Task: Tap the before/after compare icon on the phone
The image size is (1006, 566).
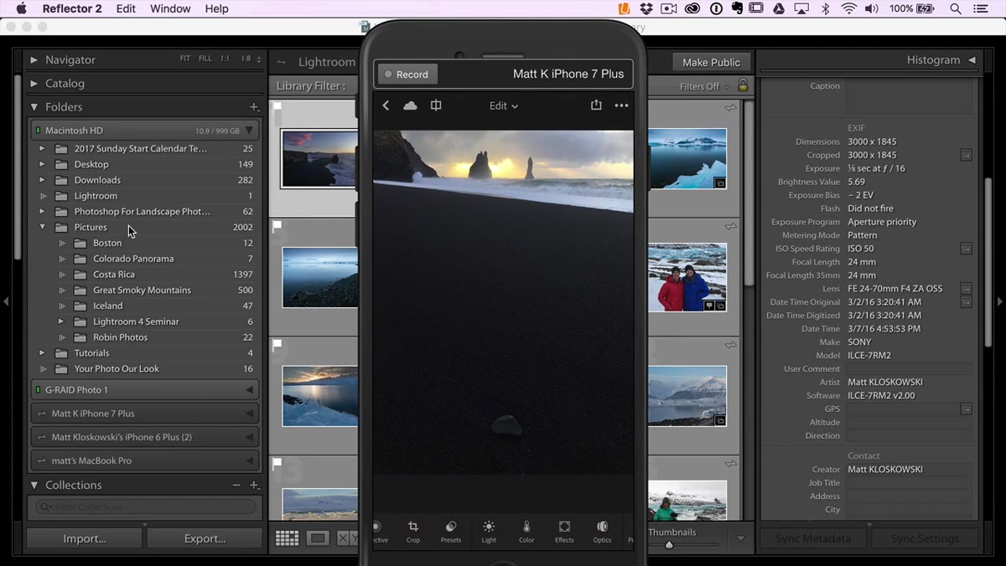Action: [436, 105]
